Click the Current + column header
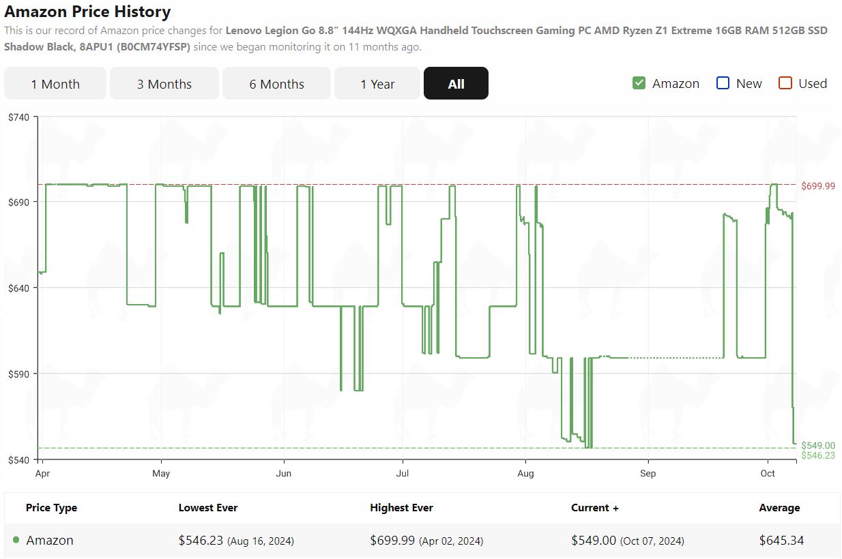842x559 pixels. click(x=595, y=508)
